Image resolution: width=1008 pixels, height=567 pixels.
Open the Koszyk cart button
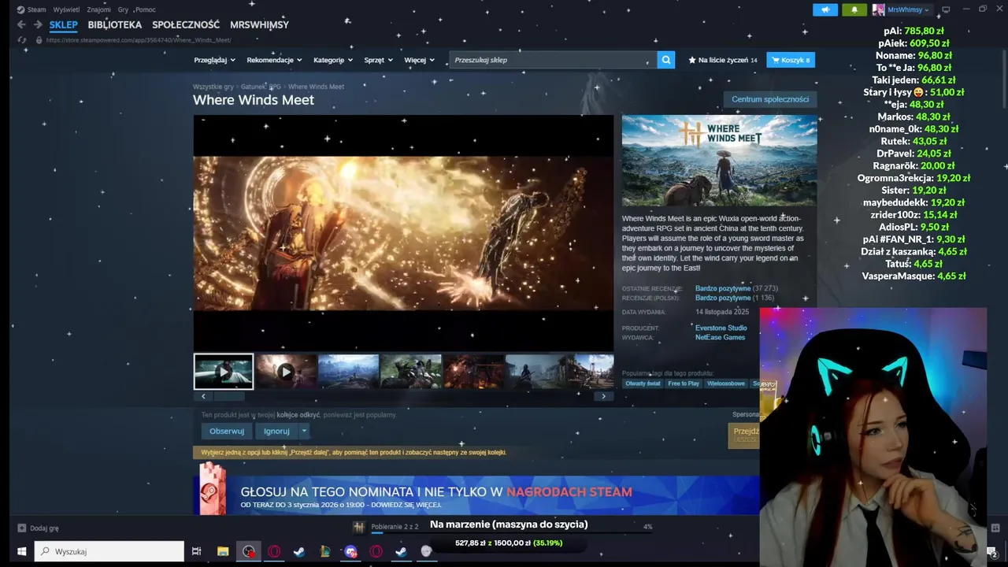click(791, 60)
